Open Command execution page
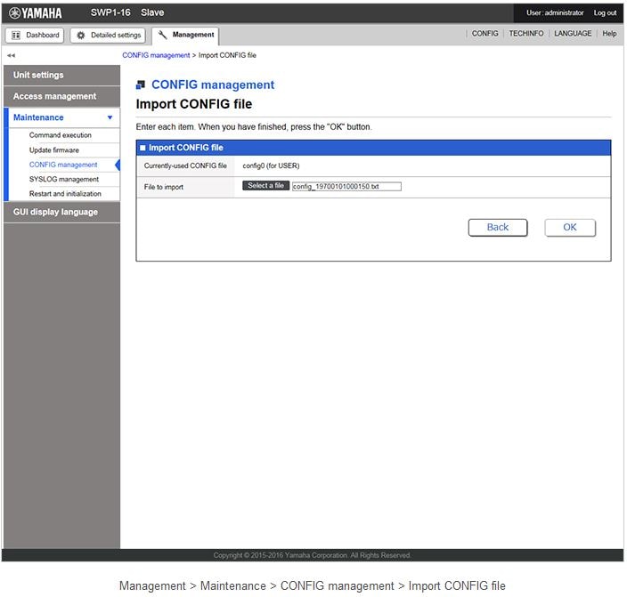Image resolution: width=627 pixels, height=597 pixels. click(61, 135)
